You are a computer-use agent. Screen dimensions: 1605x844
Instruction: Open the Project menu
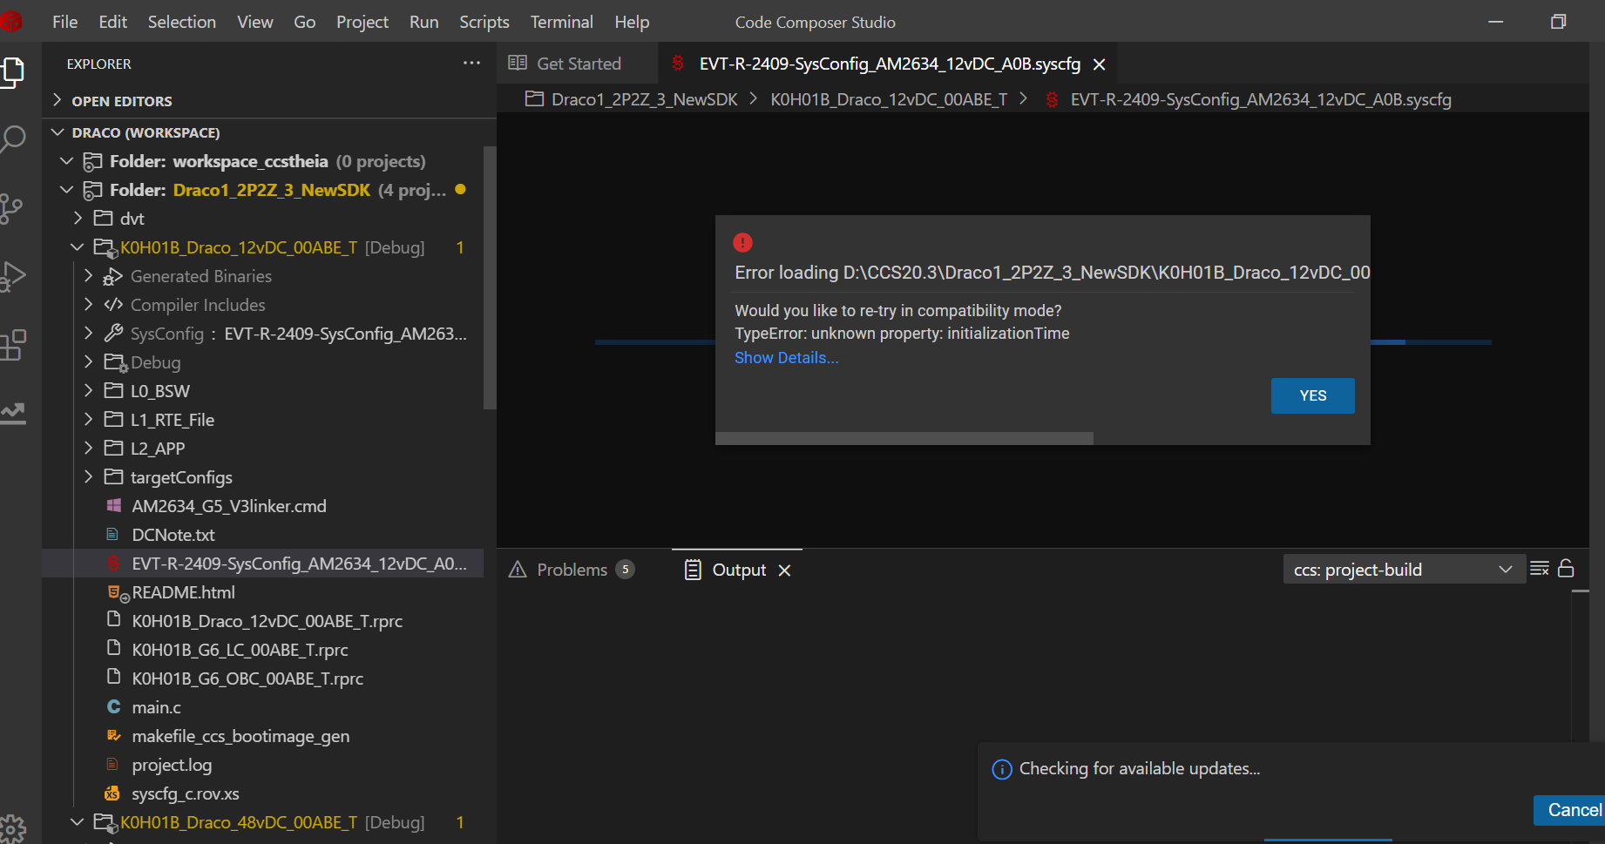point(362,22)
